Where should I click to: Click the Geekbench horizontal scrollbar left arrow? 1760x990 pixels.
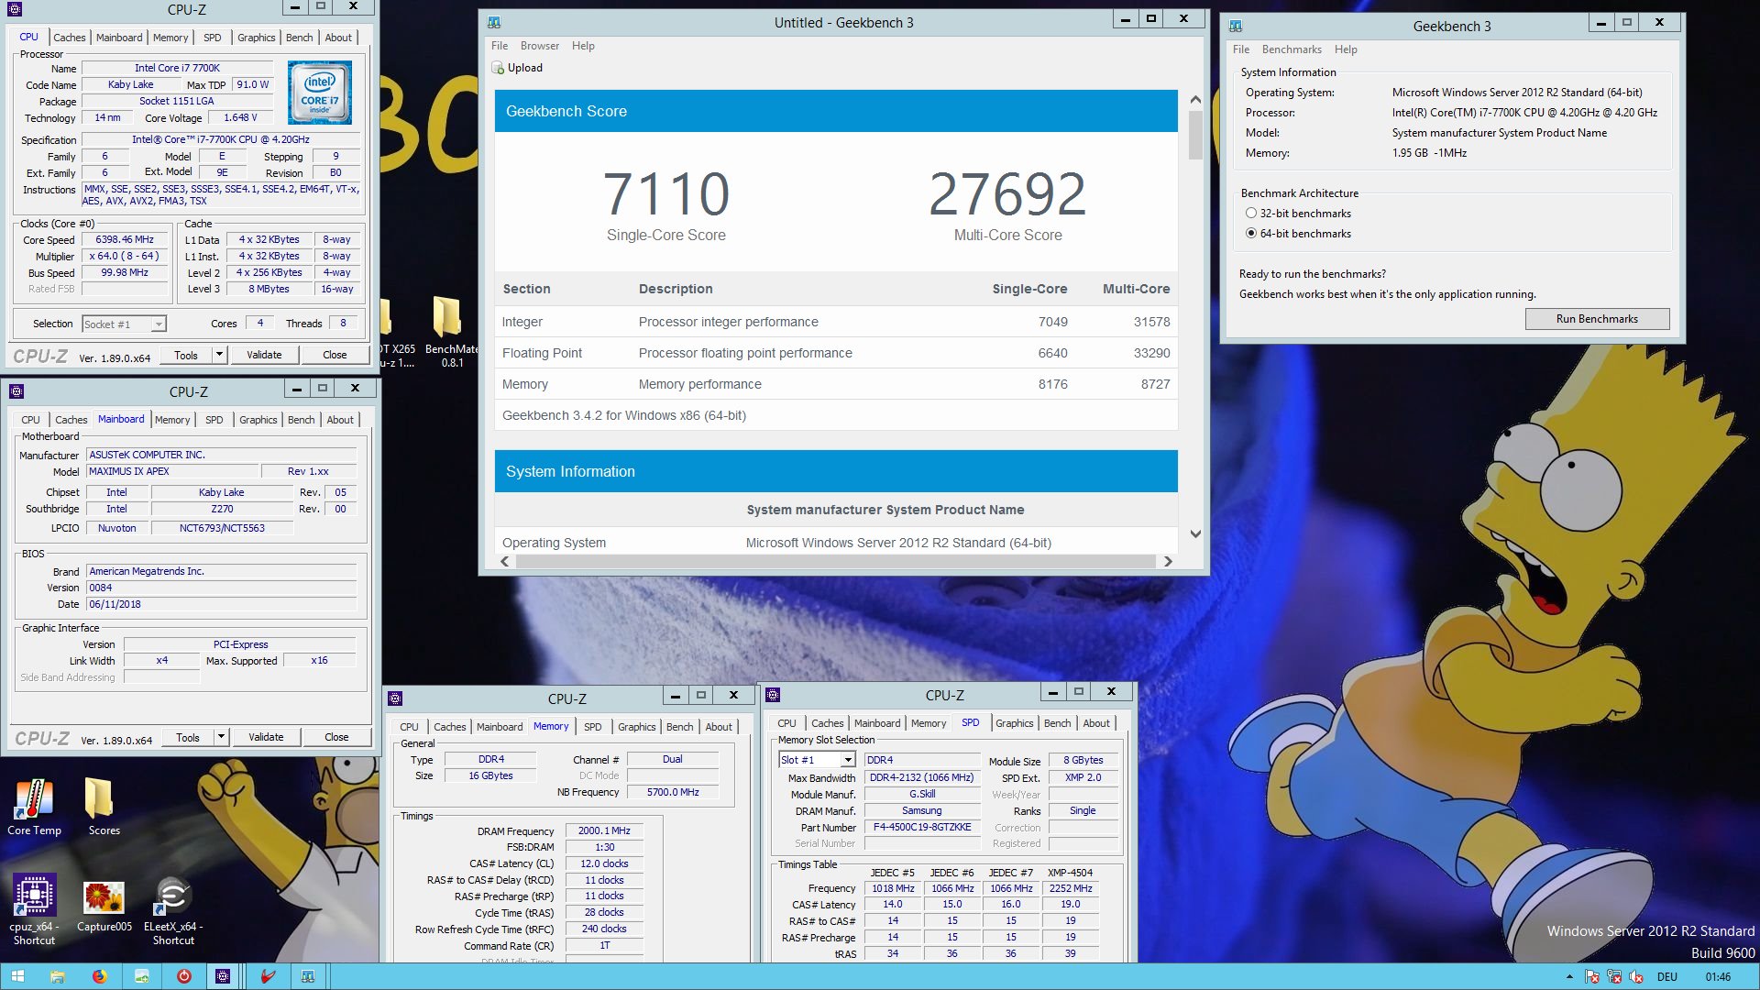tap(504, 562)
